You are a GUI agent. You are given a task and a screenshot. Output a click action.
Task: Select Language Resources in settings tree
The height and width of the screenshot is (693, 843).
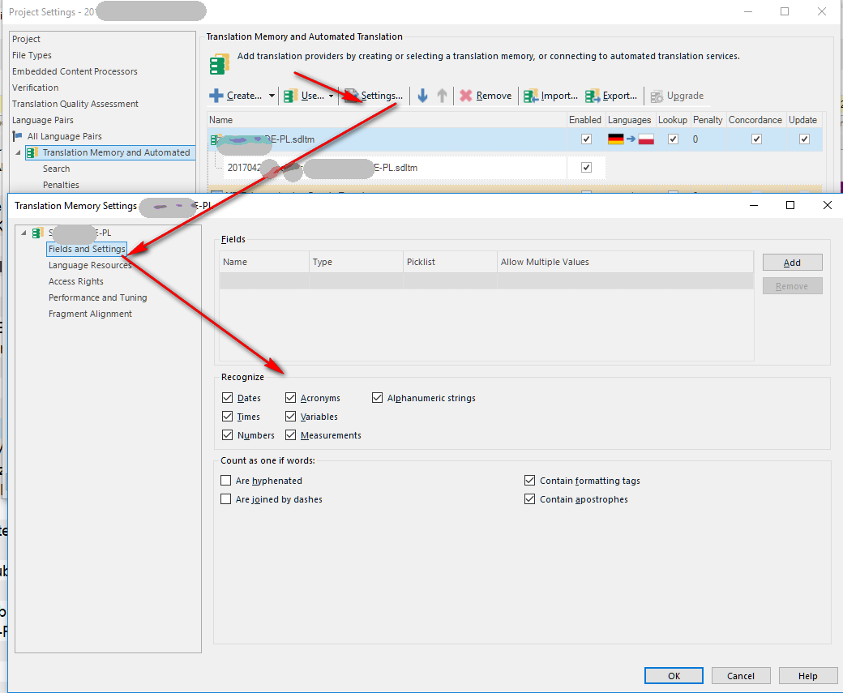coord(90,265)
